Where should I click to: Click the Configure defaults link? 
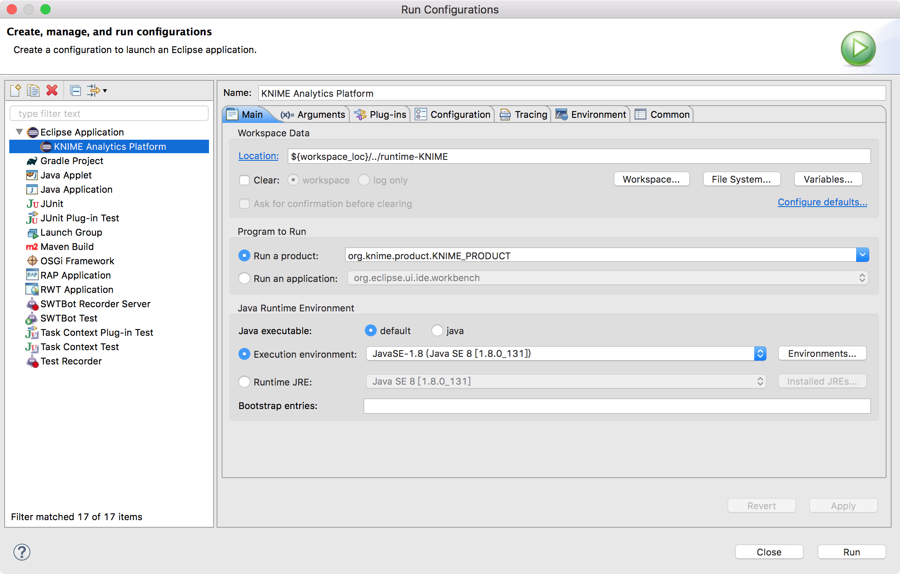click(x=822, y=202)
